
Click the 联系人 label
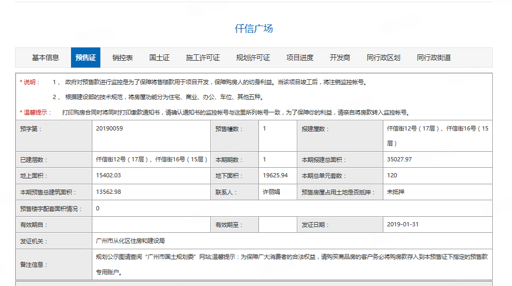coord(226,192)
